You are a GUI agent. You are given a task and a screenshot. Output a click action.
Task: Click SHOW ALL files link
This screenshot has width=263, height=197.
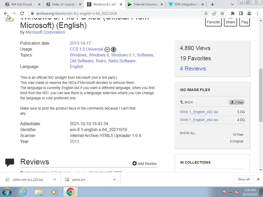[x=187, y=133]
